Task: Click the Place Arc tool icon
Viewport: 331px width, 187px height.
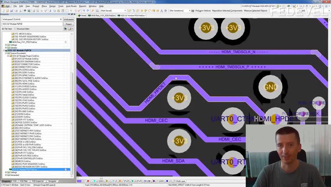Action: click(x=149, y=11)
